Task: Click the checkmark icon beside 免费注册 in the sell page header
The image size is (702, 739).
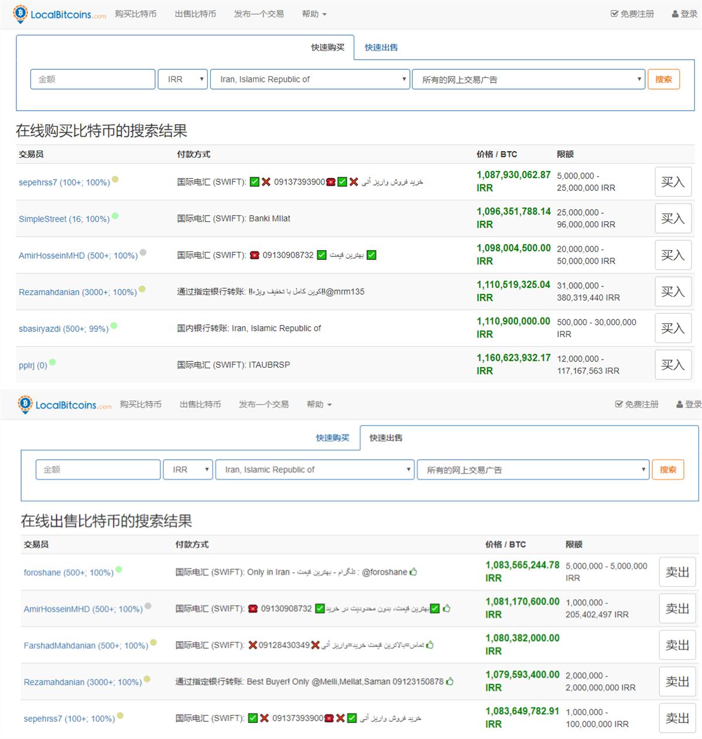Action: click(619, 404)
